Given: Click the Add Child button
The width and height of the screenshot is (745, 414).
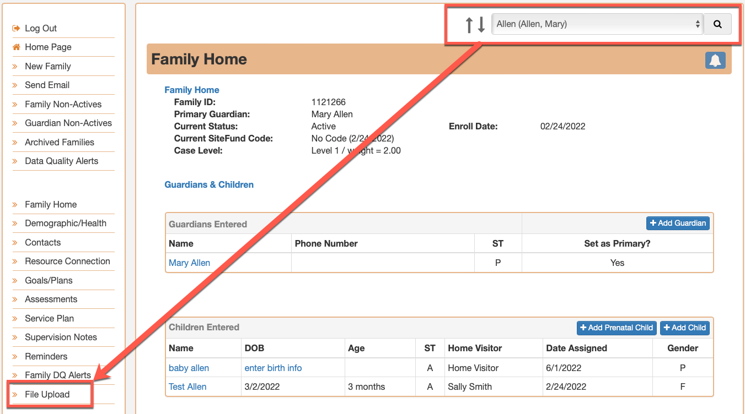Looking at the screenshot, I should tap(684, 328).
